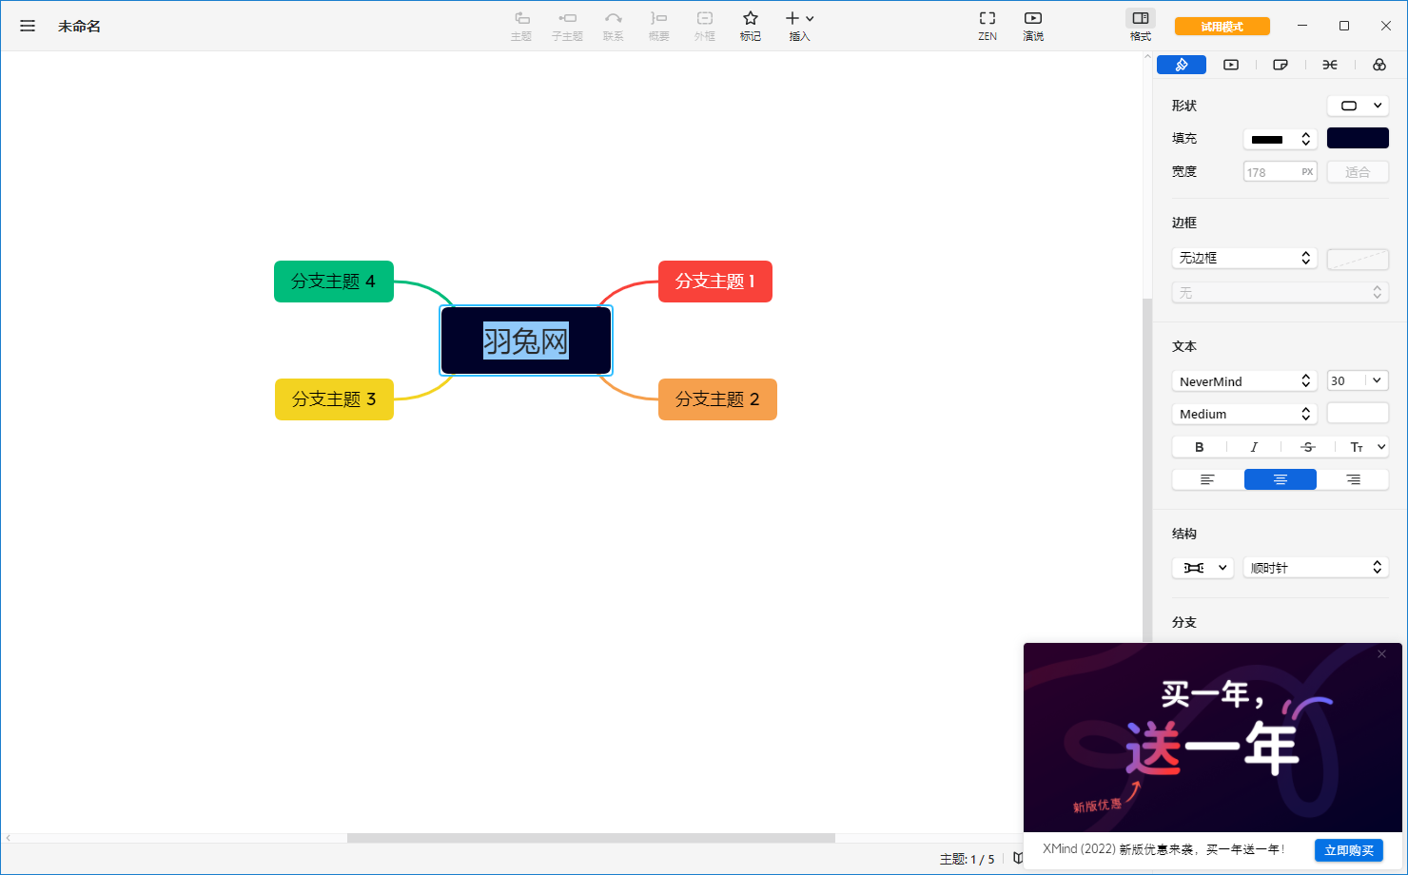Click the horizontal canvas scrollbar
The height and width of the screenshot is (875, 1408).
point(591,838)
